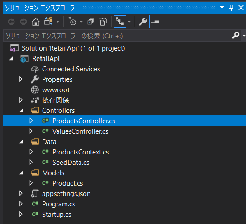
Task: Select ProductsContext.cs file
Action: [x=80, y=152]
